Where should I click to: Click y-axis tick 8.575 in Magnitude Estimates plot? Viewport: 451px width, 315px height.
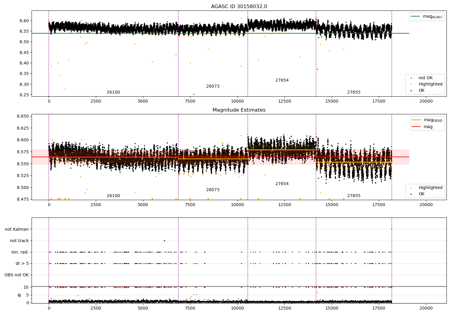(x=23, y=152)
